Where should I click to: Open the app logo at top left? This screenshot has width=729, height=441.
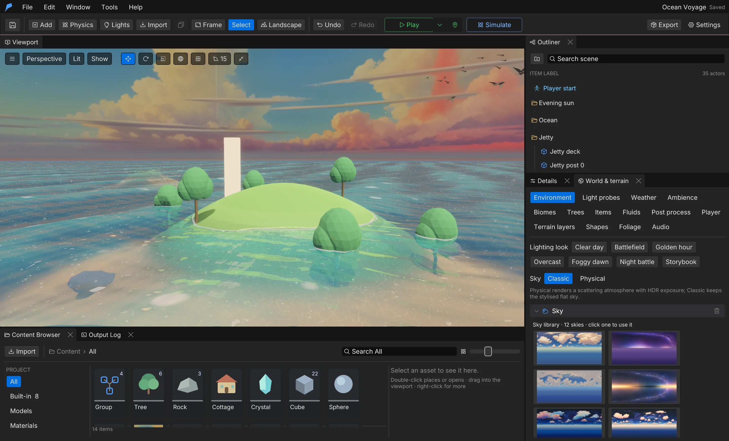9,7
